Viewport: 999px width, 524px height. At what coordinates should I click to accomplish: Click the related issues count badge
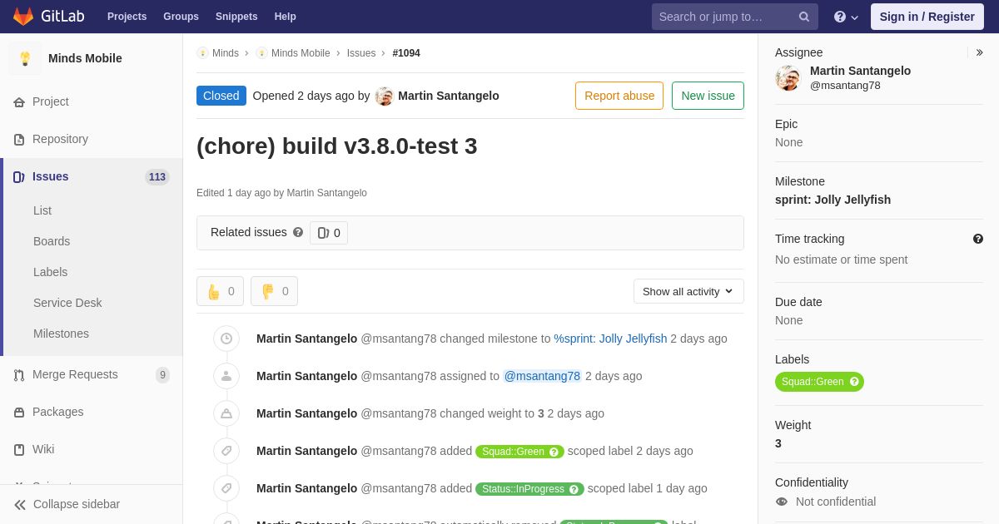point(329,233)
